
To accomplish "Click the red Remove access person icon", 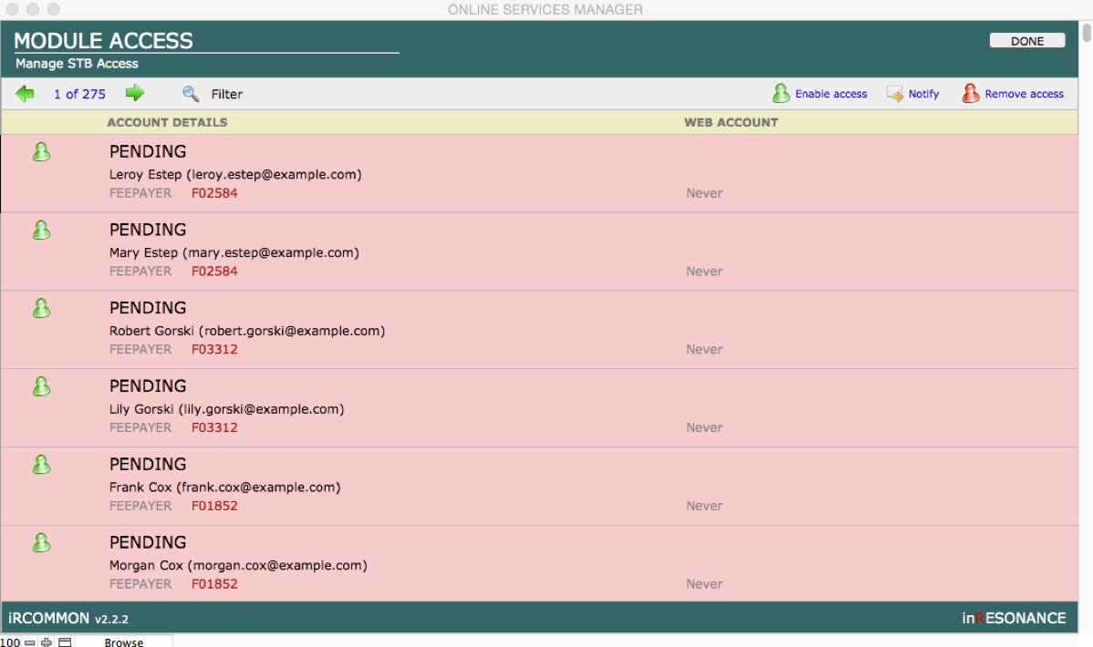I will (x=971, y=93).
